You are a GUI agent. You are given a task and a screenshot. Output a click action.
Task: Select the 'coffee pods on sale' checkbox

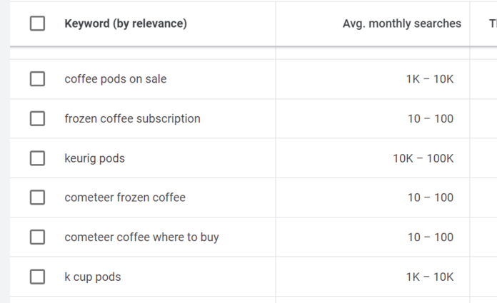(x=37, y=79)
